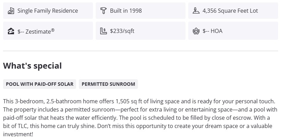
Task: Click the $-- HOA text
Action: [x=212, y=31]
